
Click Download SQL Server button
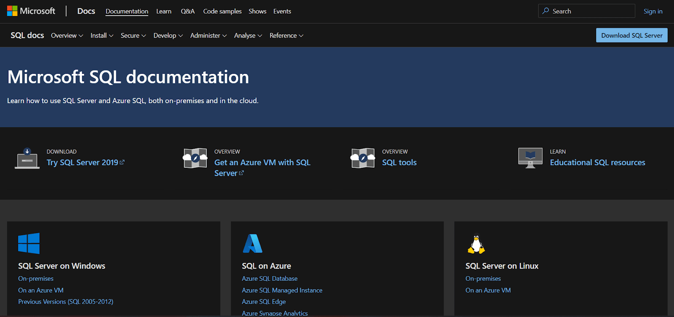point(632,35)
